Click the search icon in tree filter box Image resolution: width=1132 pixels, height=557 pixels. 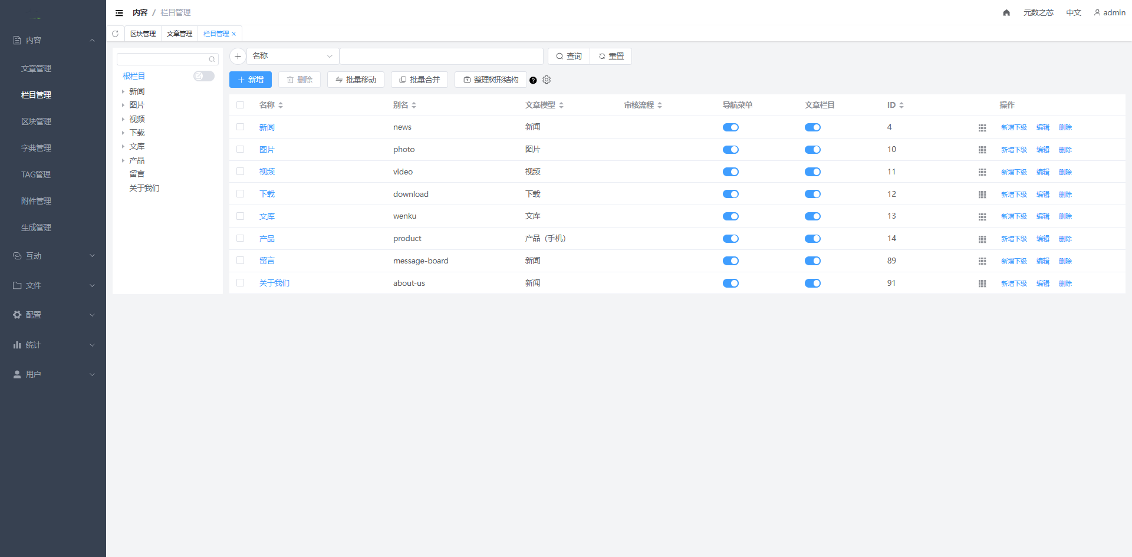212,60
